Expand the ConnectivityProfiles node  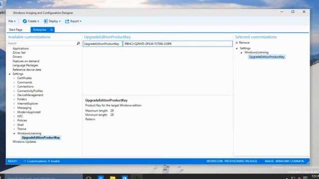[x=14, y=91]
